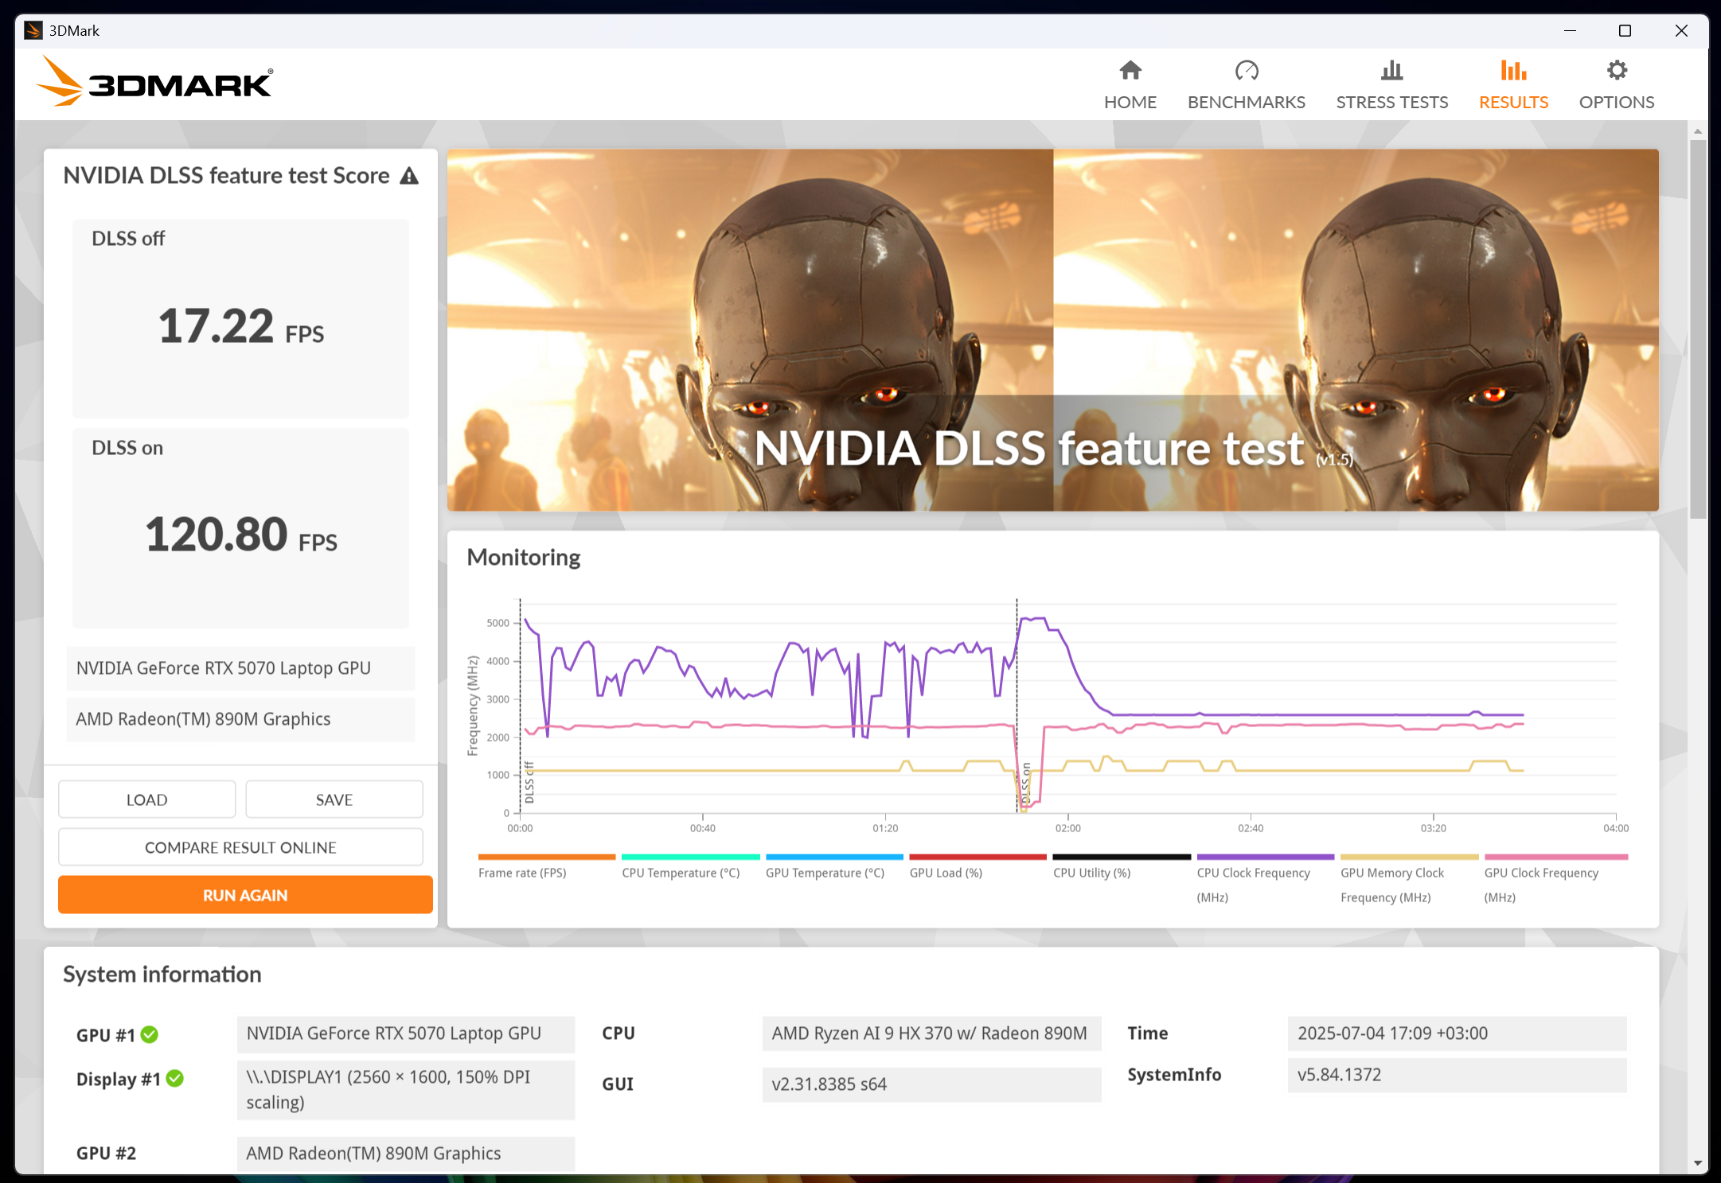The image size is (1721, 1183).
Task: Toggle the CPU Temperature legend swatch
Action: pyautogui.click(x=690, y=857)
